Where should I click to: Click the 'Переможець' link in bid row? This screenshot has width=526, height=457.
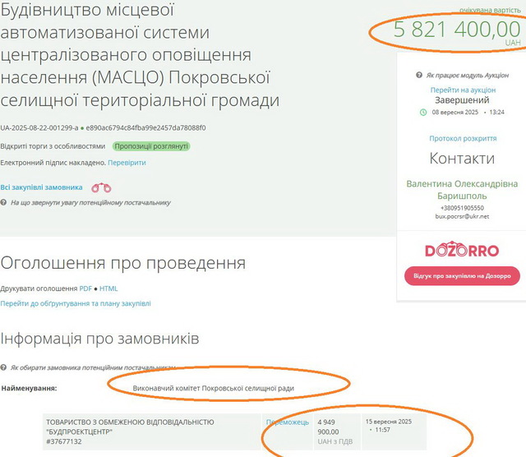point(287,422)
